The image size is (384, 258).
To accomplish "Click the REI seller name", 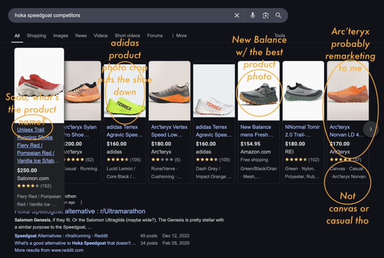I will pos(289,152).
